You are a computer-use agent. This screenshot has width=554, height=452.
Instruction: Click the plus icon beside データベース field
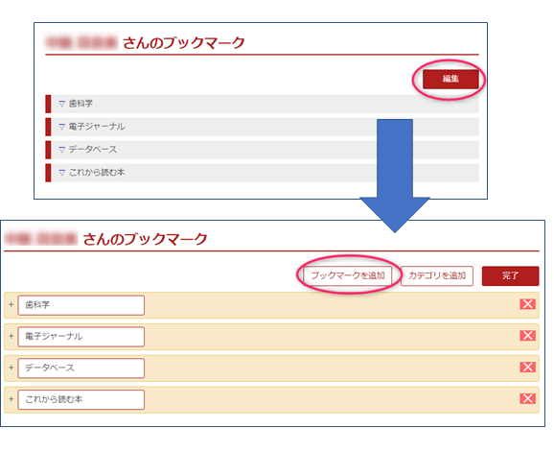click(x=11, y=368)
